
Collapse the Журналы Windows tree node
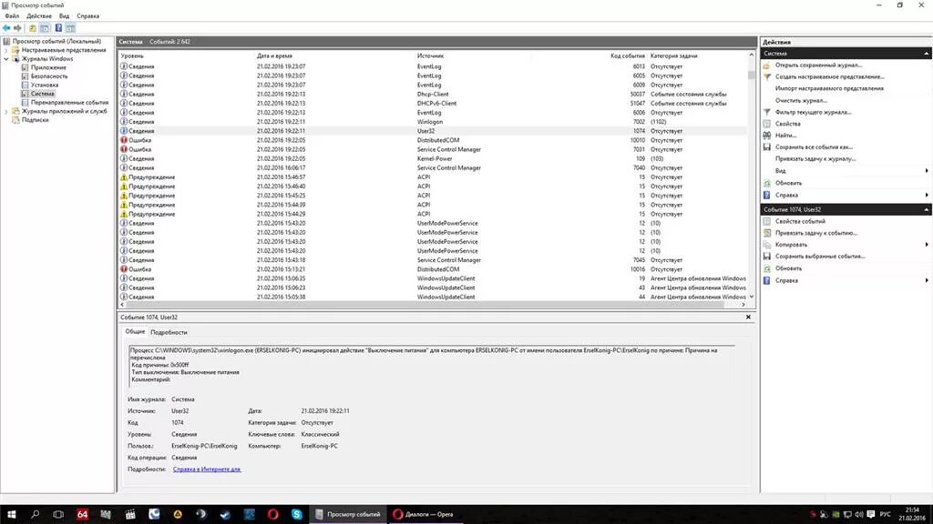pos(6,59)
